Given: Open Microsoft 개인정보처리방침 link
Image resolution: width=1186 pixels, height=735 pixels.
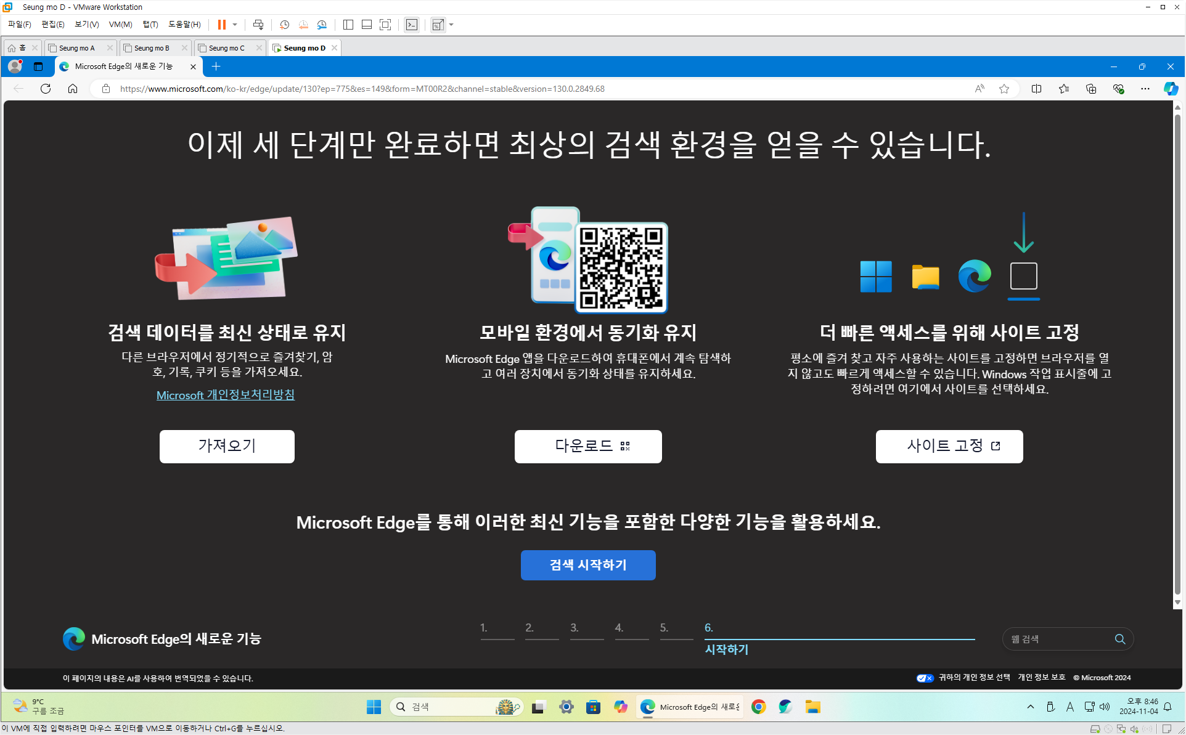Looking at the screenshot, I should [x=226, y=395].
